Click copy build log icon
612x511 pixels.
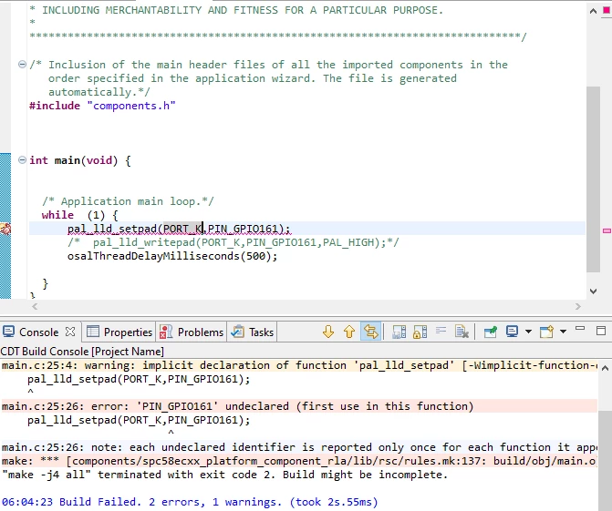[x=399, y=332]
